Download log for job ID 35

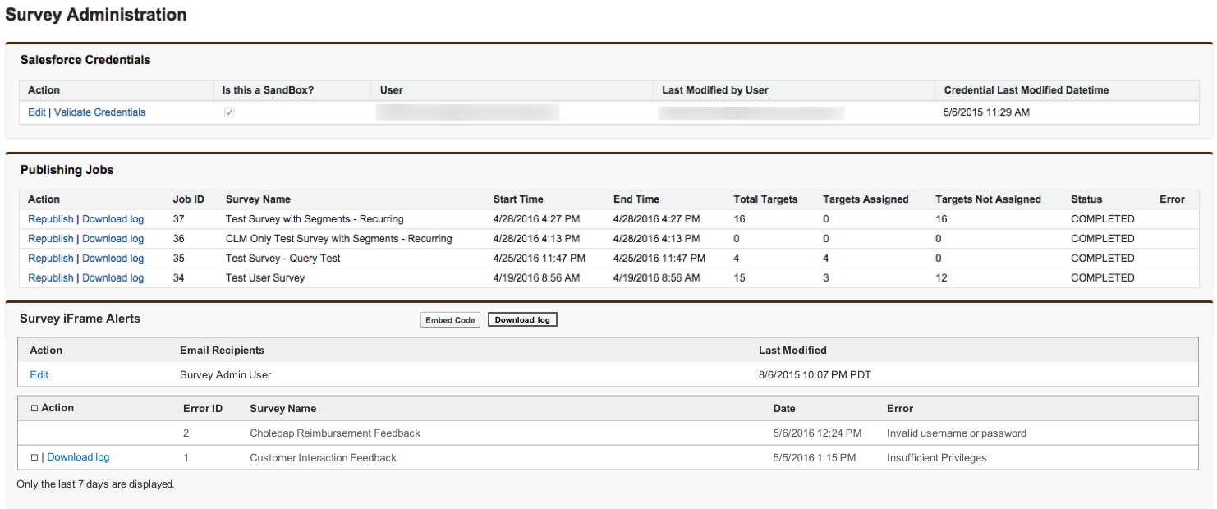[x=113, y=259]
